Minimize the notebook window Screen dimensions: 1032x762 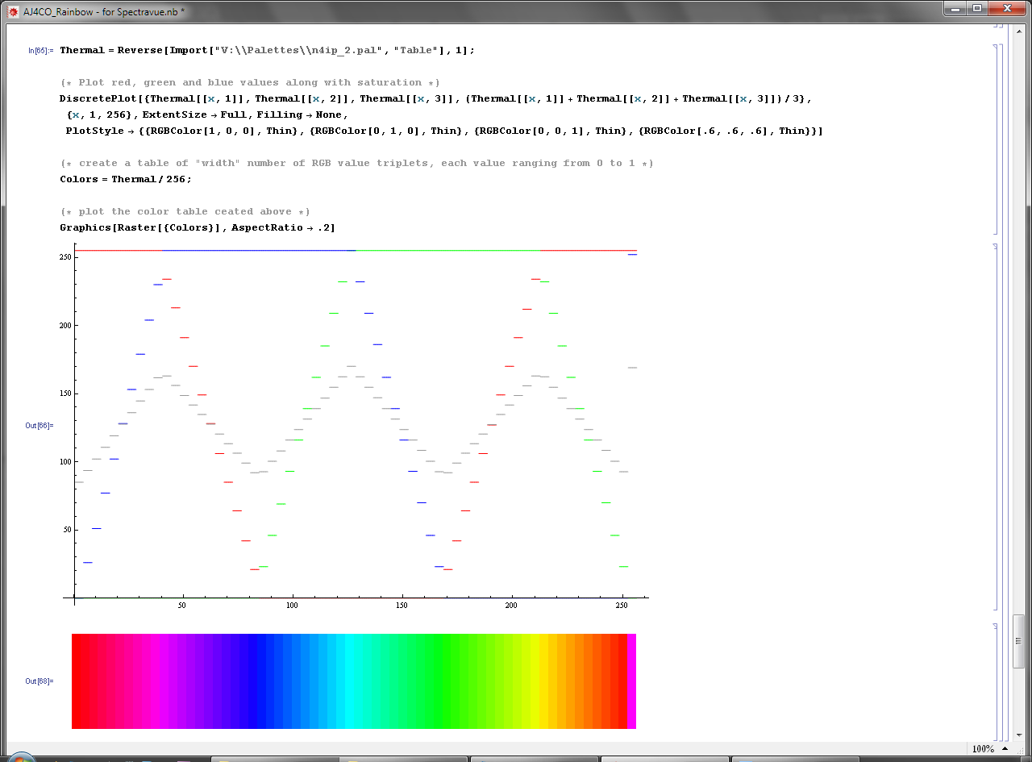pos(955,8)
